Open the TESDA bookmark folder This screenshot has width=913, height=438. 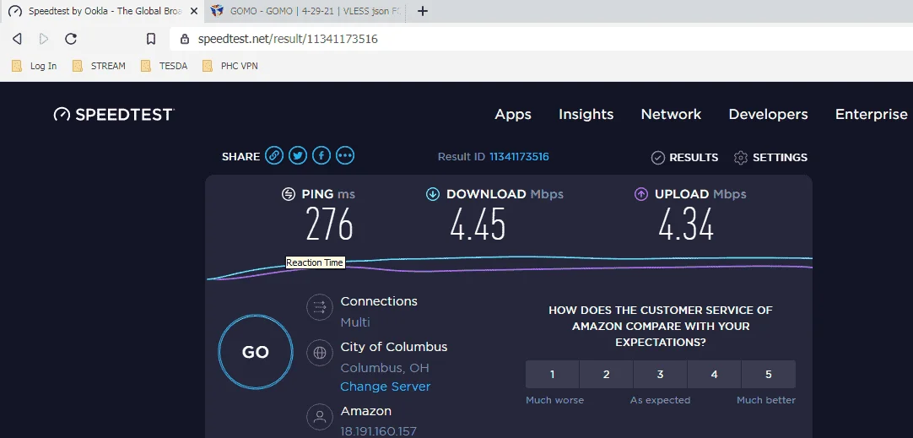165,66
